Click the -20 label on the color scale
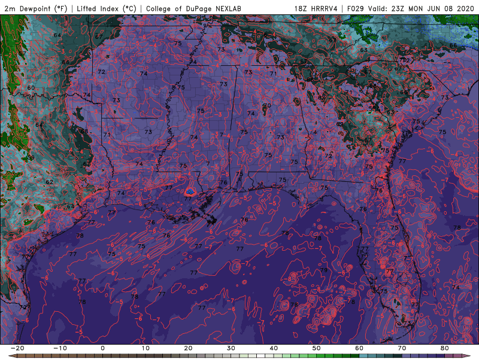 17,348
